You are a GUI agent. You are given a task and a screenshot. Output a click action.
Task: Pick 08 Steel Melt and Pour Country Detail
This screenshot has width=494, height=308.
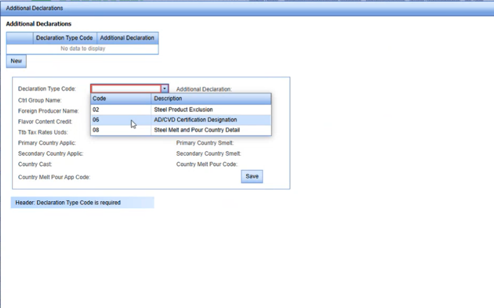tap(196, 130)
